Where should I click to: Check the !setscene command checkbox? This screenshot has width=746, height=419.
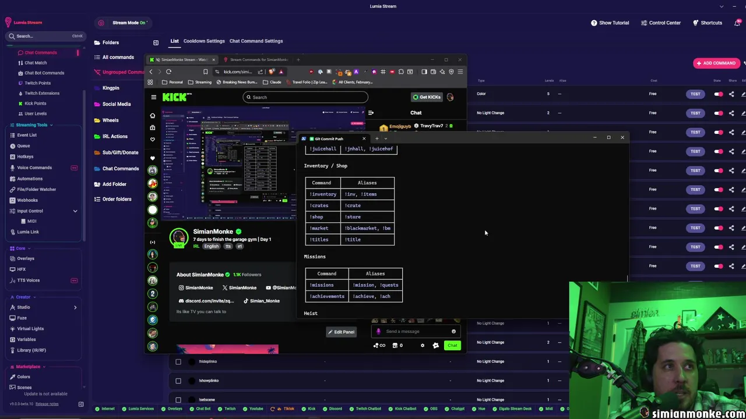tap(178, 400)
